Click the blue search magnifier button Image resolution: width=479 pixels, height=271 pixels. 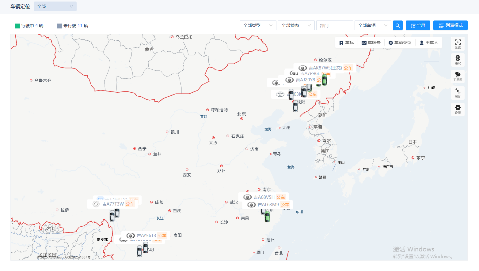click(x=397, y=25)
